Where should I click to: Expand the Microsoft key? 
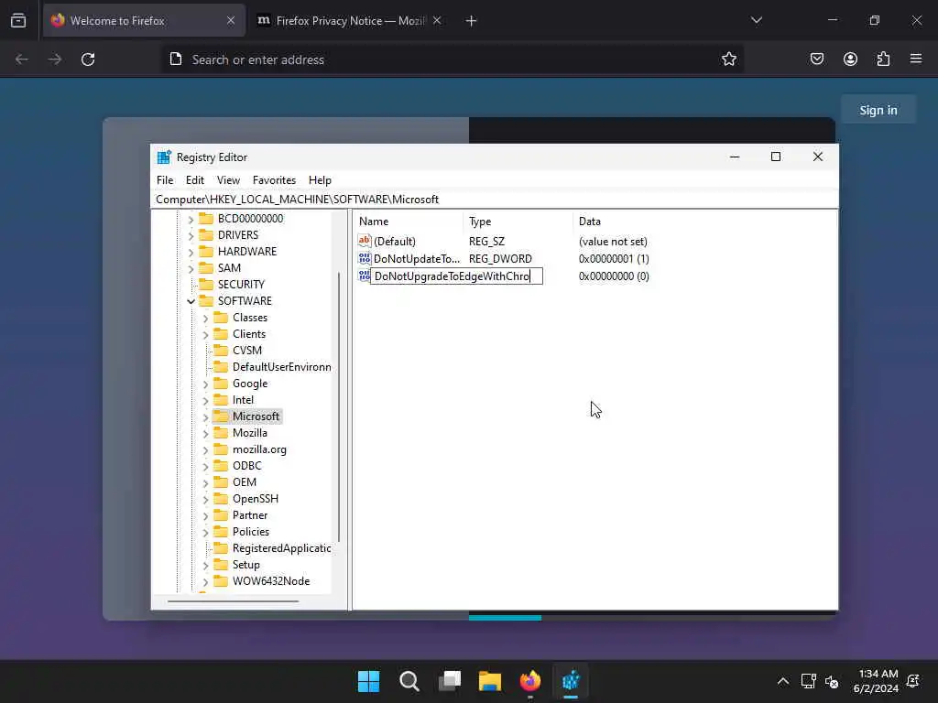206,416
